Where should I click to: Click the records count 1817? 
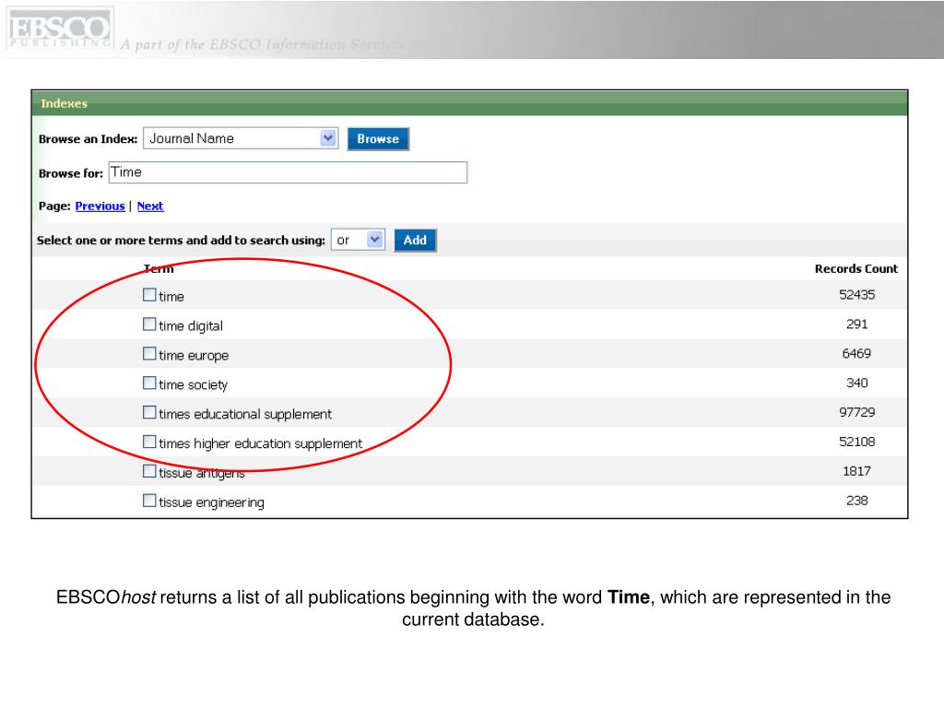click(856, 471)
